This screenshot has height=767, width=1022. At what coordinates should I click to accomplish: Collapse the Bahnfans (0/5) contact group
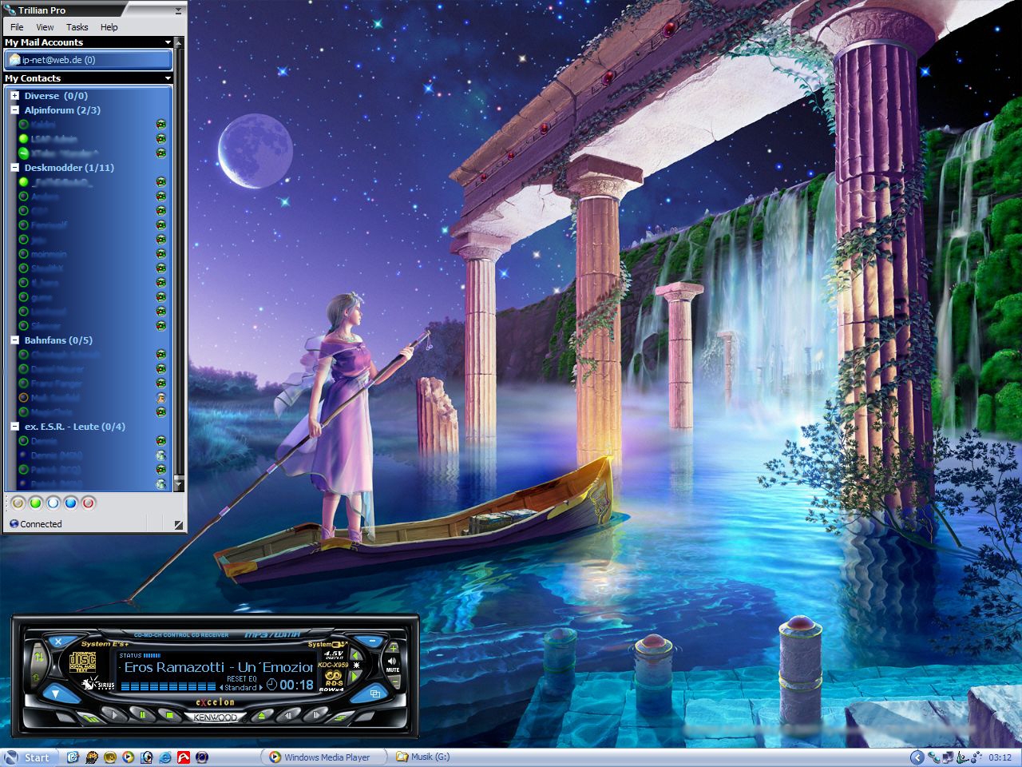tap(14, 340)
